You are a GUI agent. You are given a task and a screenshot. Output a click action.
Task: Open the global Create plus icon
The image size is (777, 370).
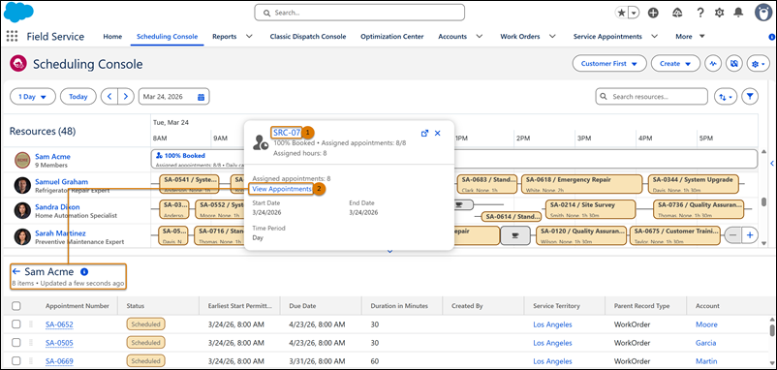point(653,13)
